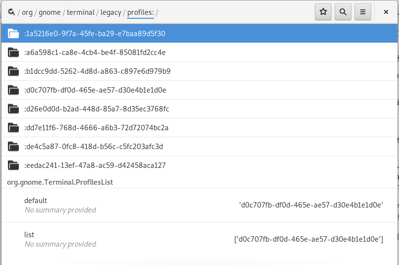Image resolution: width=399 pixels, height=265 pixels.
Task: Click folder icon of eedac241 profile
Action: 13,165
